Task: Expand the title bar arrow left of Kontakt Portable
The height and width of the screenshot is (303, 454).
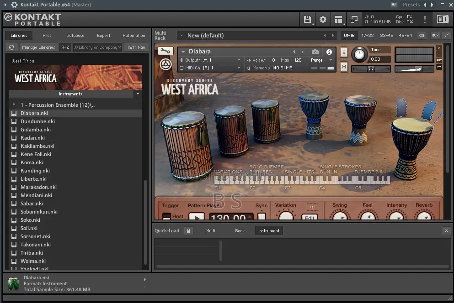Action: tap(5, 5)
